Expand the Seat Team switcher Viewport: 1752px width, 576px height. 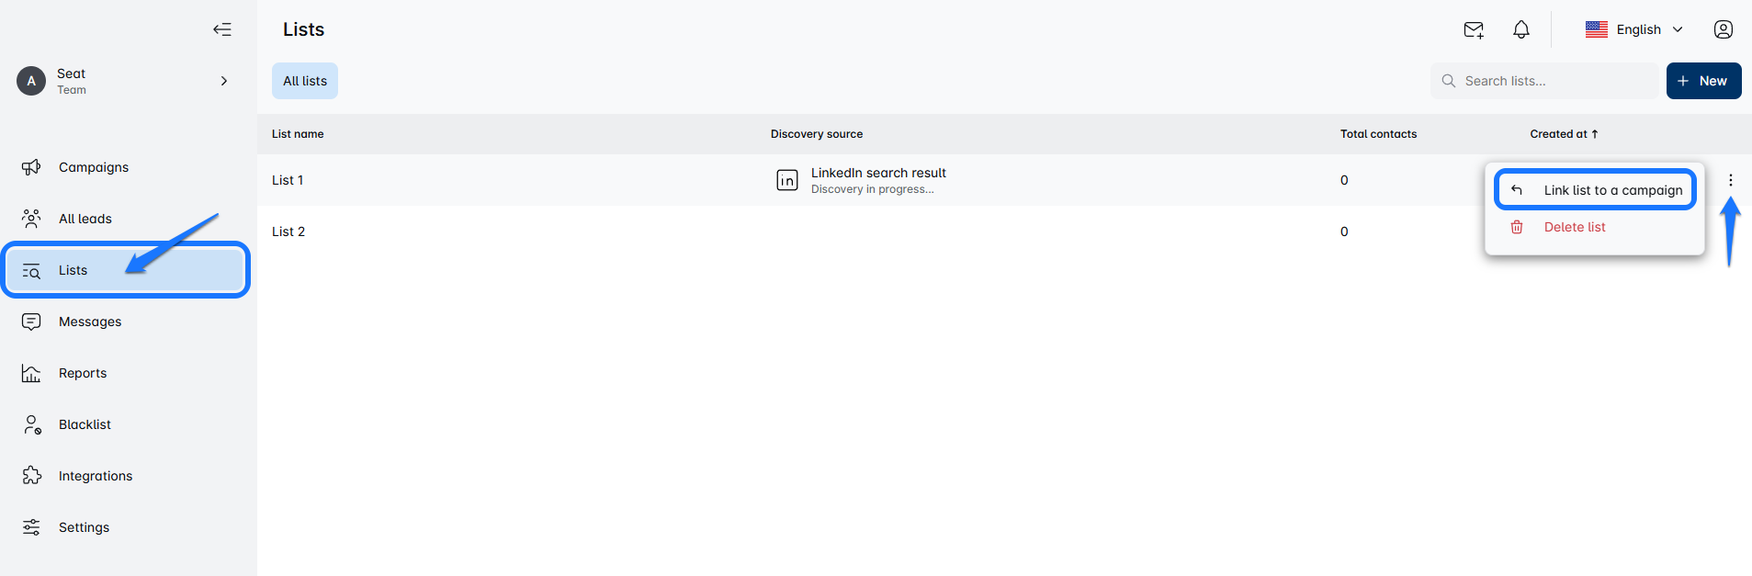tap(223, 81)
